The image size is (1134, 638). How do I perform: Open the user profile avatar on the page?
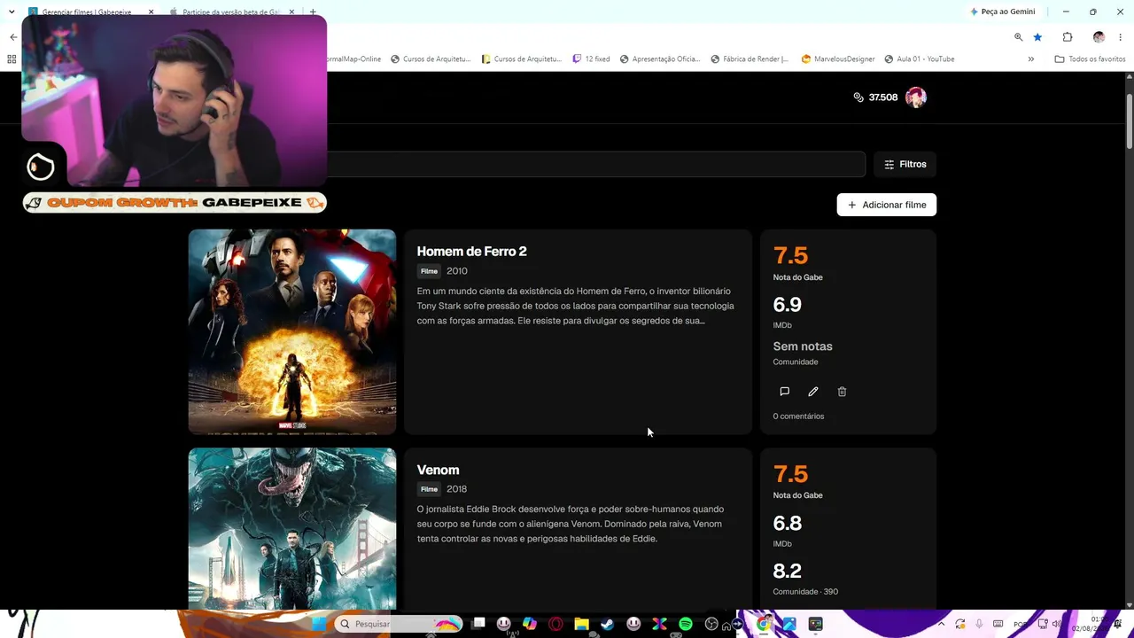[916, 97]
